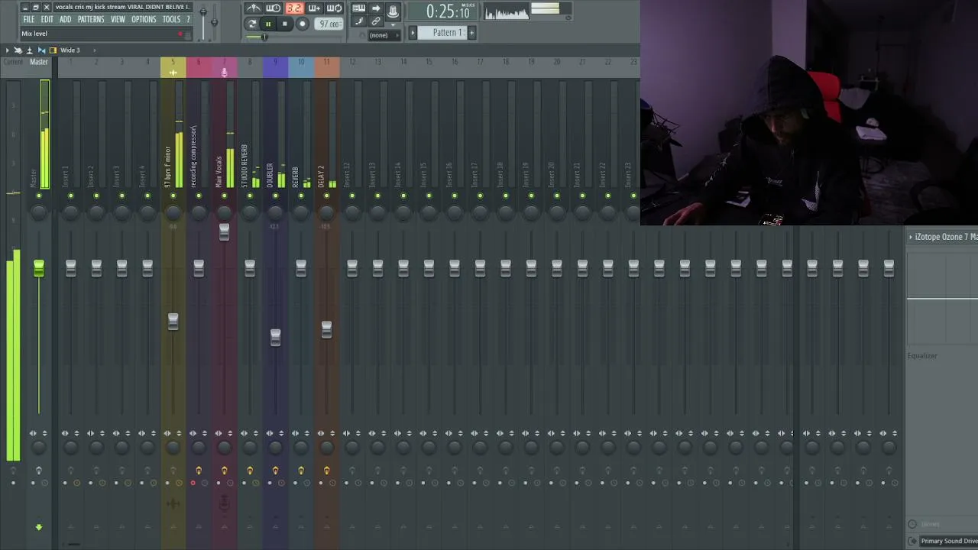Open mixer options arrow menu
The height and width of the screenshot is (550, 978).
(8, 50)
